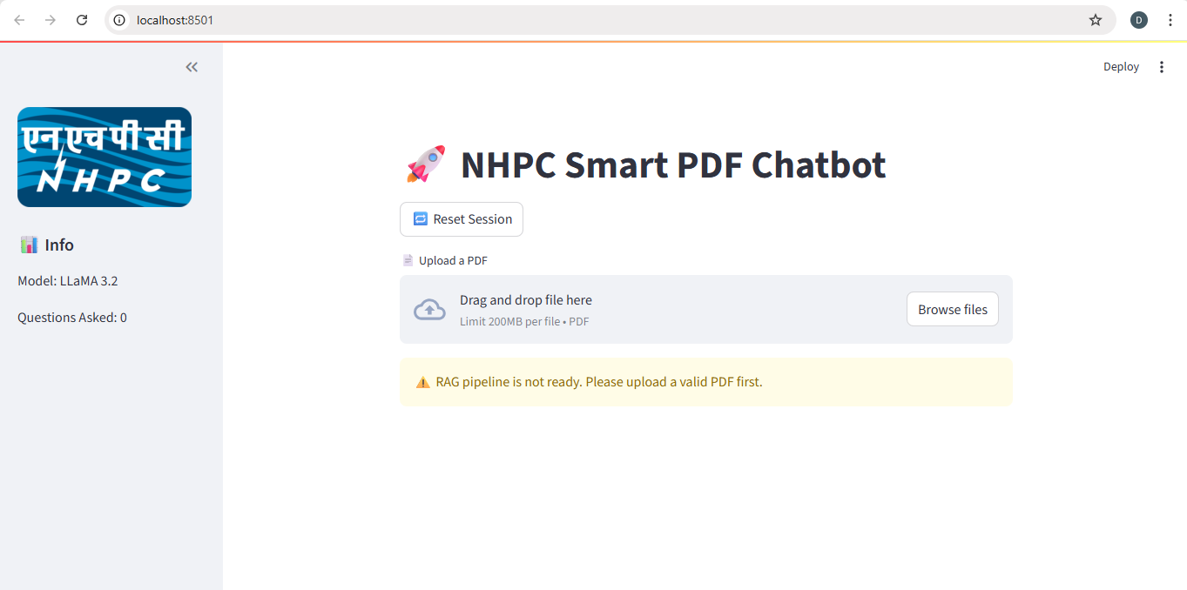Click the 'NHPC Smart PDF Chatbot' heading
The height and width of the screenshot is (590, 1187).
[673, 164]
